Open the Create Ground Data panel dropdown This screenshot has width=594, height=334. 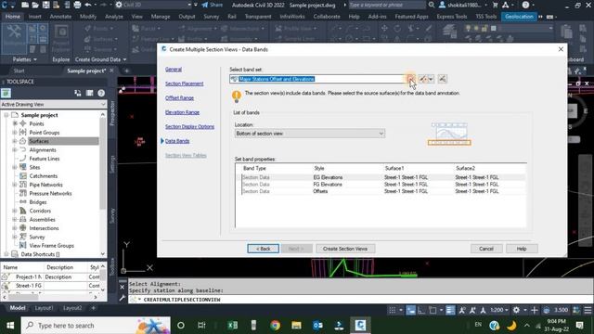[100, 59]
